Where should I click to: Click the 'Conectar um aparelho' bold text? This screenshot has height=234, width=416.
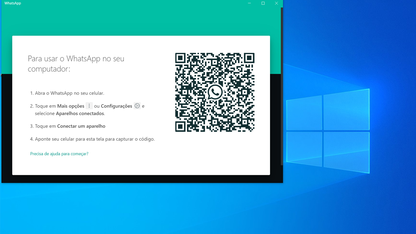(81, 126)
